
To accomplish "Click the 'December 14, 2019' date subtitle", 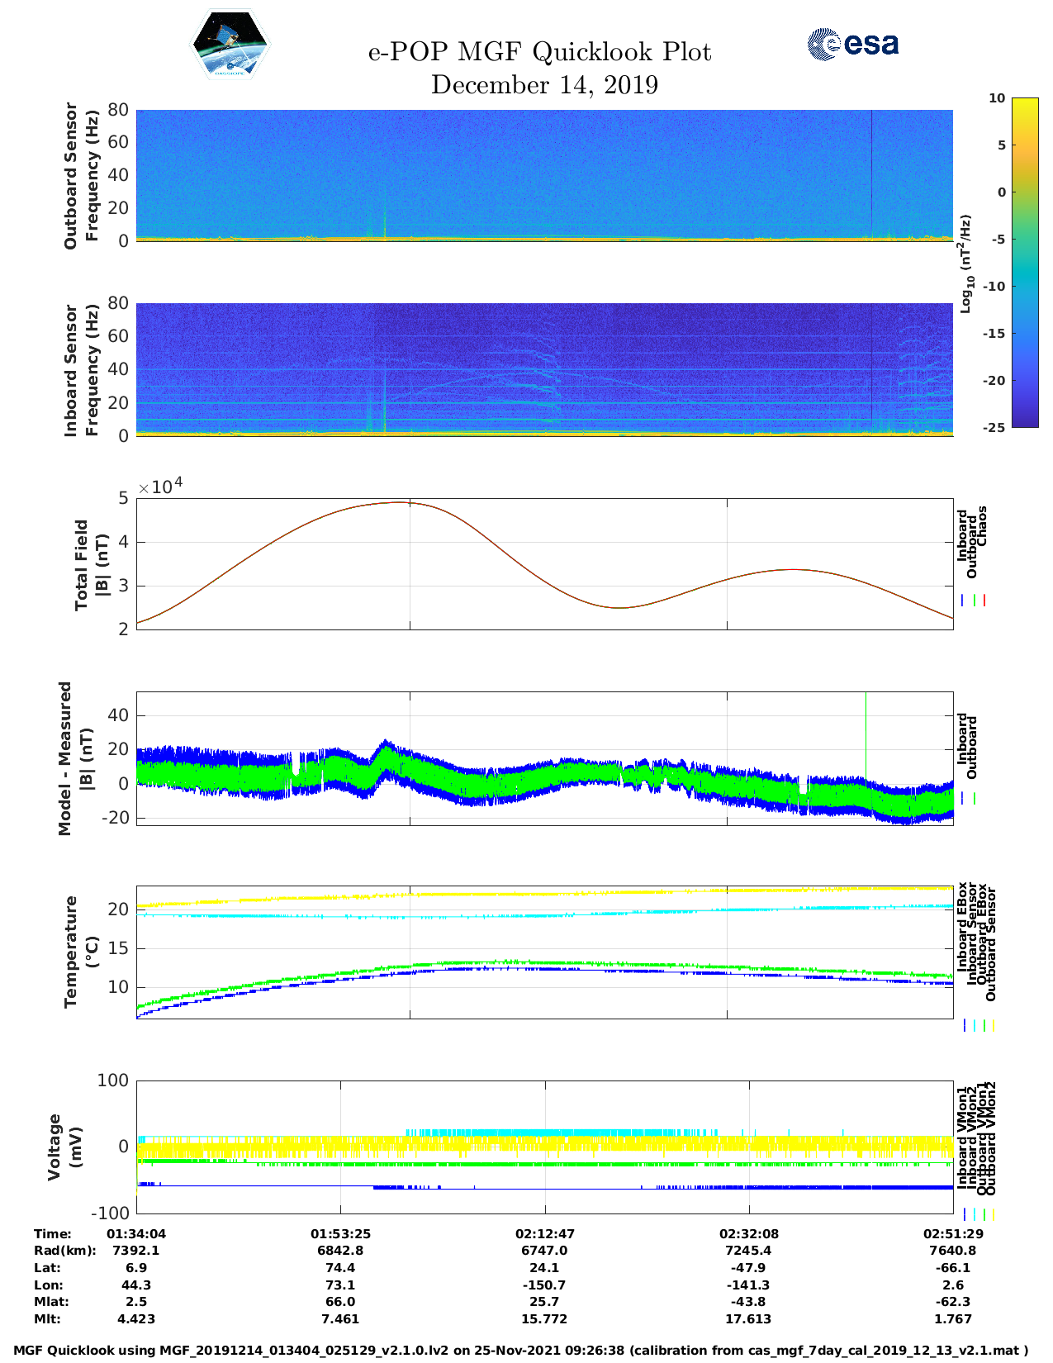I will click(x=544, y=85).
